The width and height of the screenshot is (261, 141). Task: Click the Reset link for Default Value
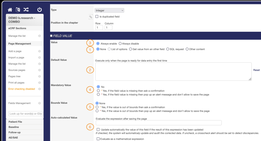pyautogui.click(x=256, y=70)
